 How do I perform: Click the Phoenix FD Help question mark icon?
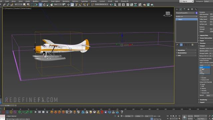(x=122, y=112)
